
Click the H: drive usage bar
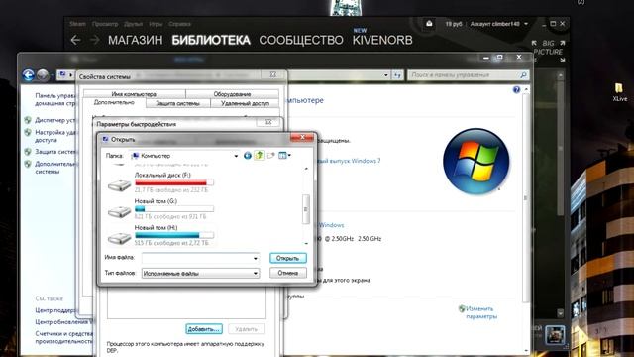coord(174,236)
